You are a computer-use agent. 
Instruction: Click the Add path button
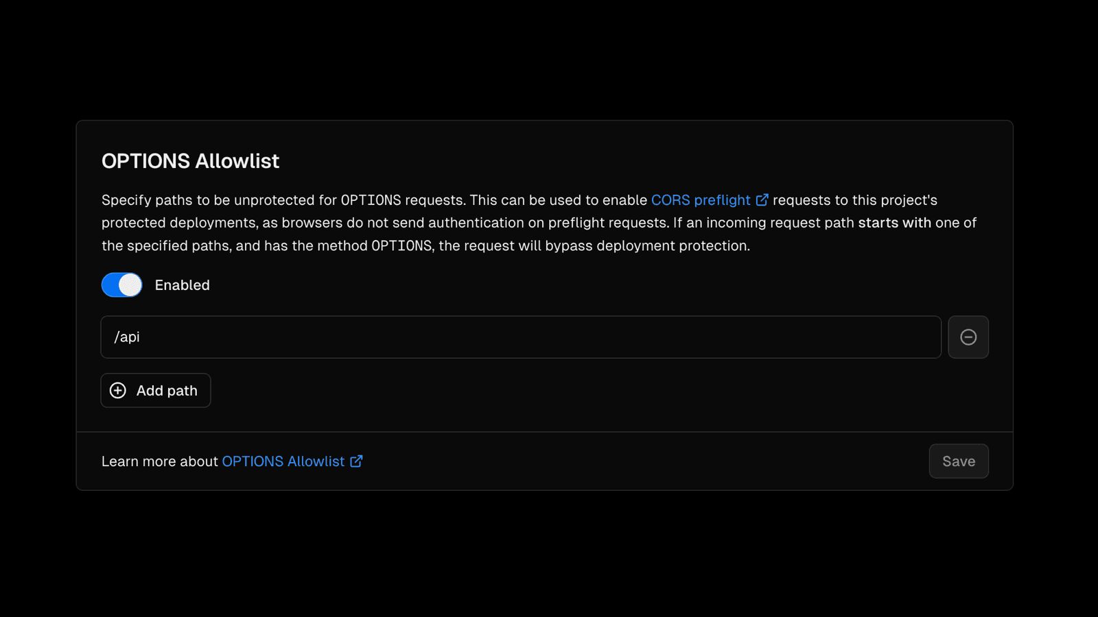click(x=156, y=391)
